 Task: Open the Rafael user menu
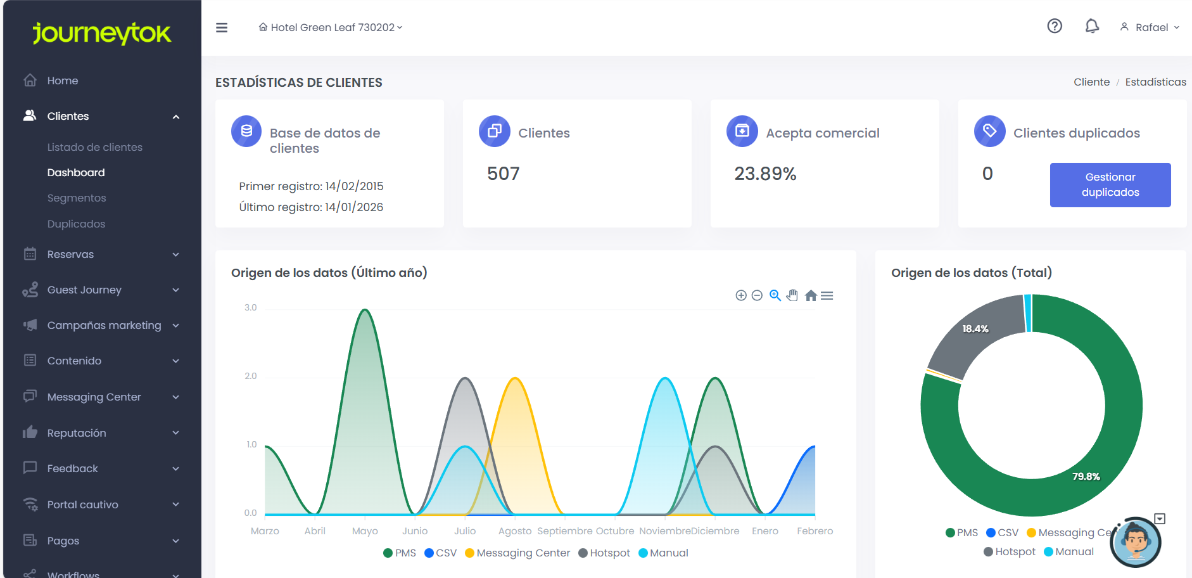coord(1150,27)
